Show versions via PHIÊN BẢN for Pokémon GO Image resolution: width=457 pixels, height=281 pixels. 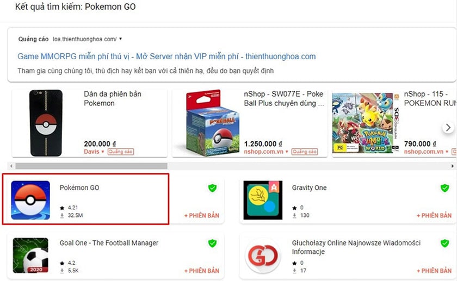click(x=202, y=215)
